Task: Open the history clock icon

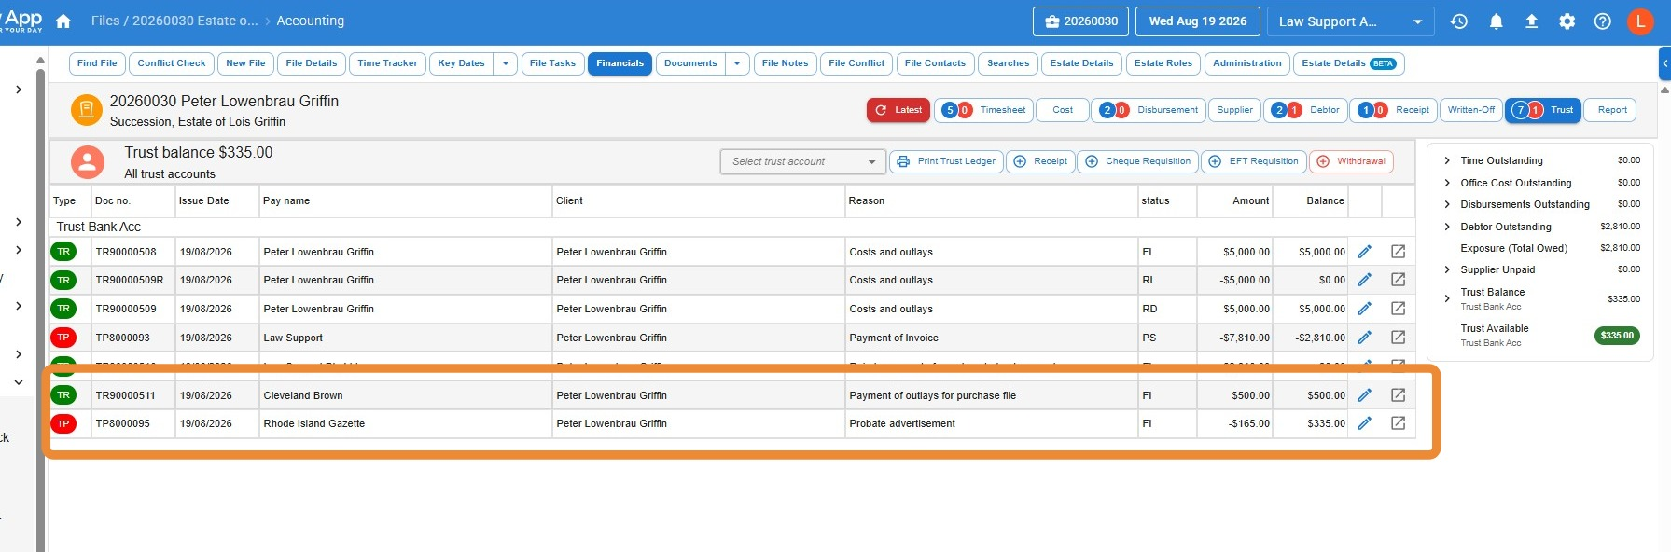Action: [1459, 21]
